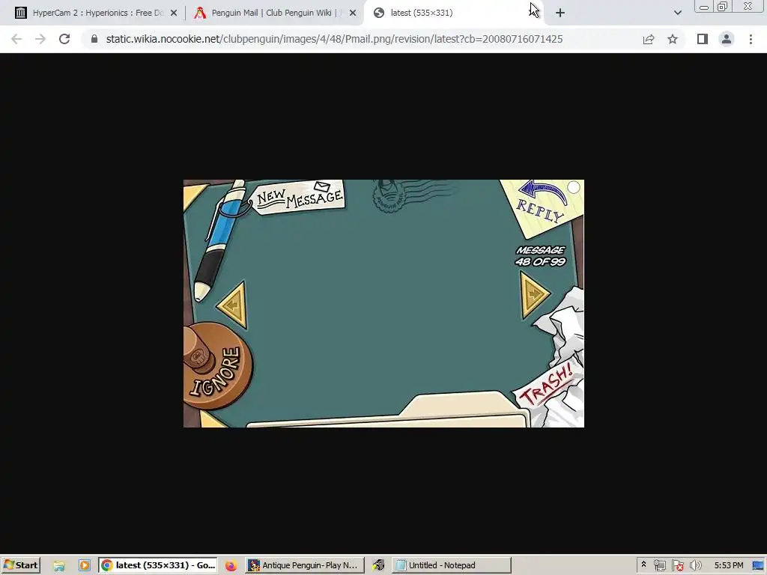Go forward to the next page

point(40,39)
